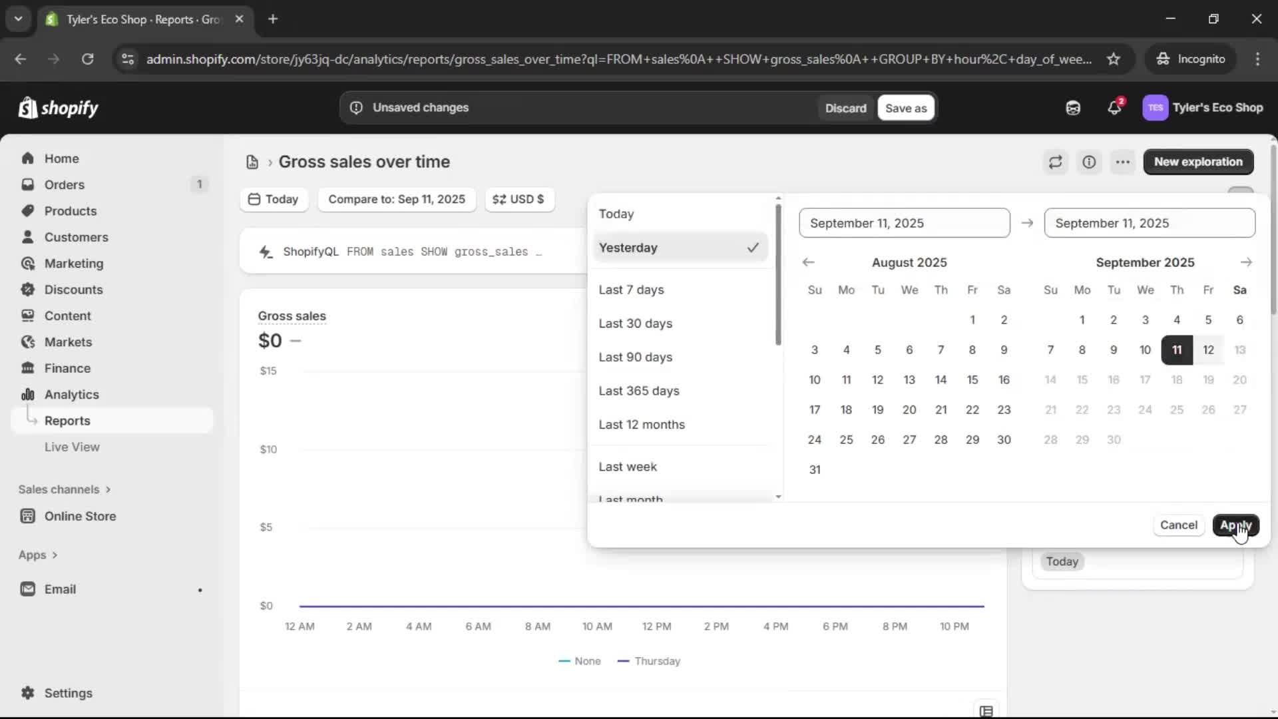1278x719 pixels.
Task: Open the ellipsis more-actions menu
Action: (1123, 162)
